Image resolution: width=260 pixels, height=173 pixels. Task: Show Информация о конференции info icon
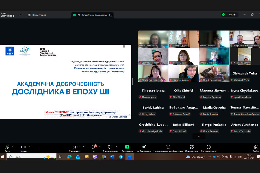point(168,147)
